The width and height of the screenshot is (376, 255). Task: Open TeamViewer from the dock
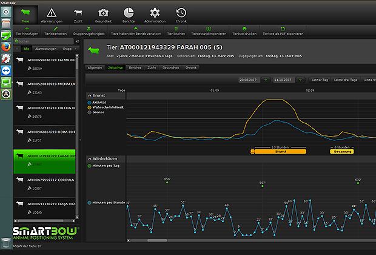pyautogui.click(x=6, y=70)
